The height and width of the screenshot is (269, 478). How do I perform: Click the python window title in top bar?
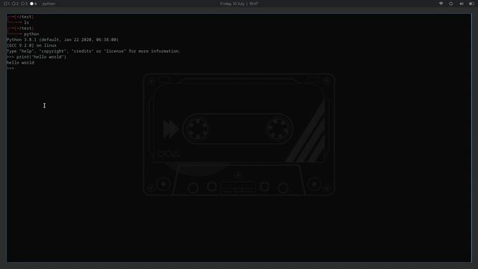pos(49,4)
